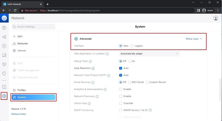Enable Analytics & Improvements checkbox

121,89
